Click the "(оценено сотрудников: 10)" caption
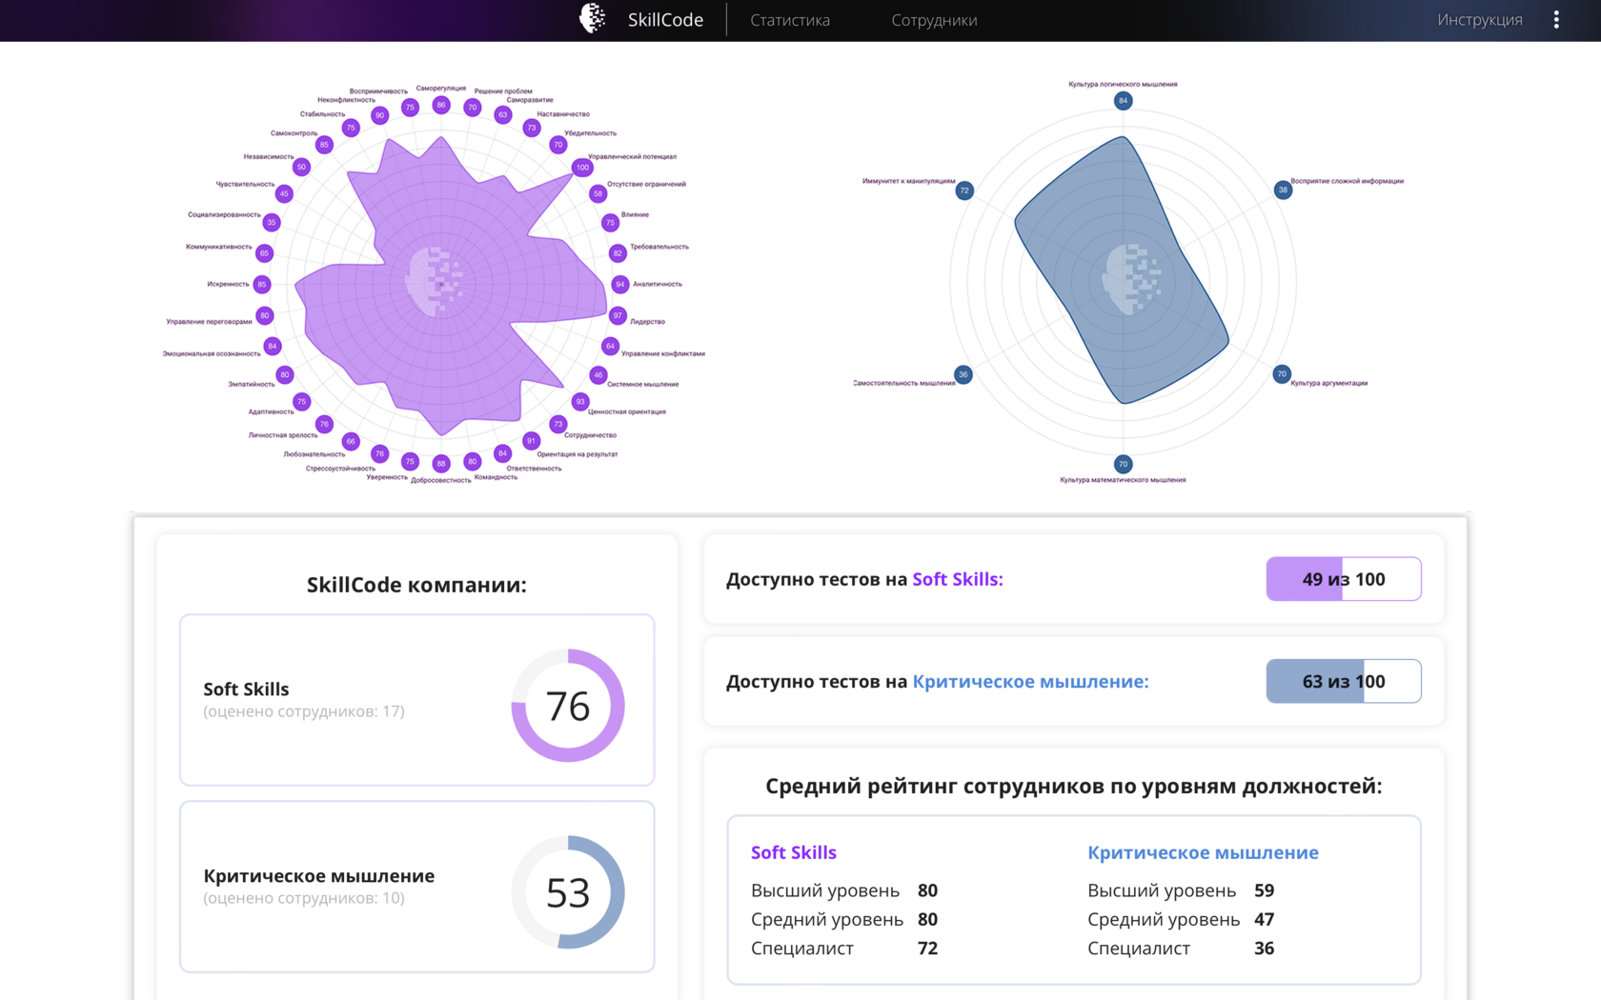 [x=304, y=898]
